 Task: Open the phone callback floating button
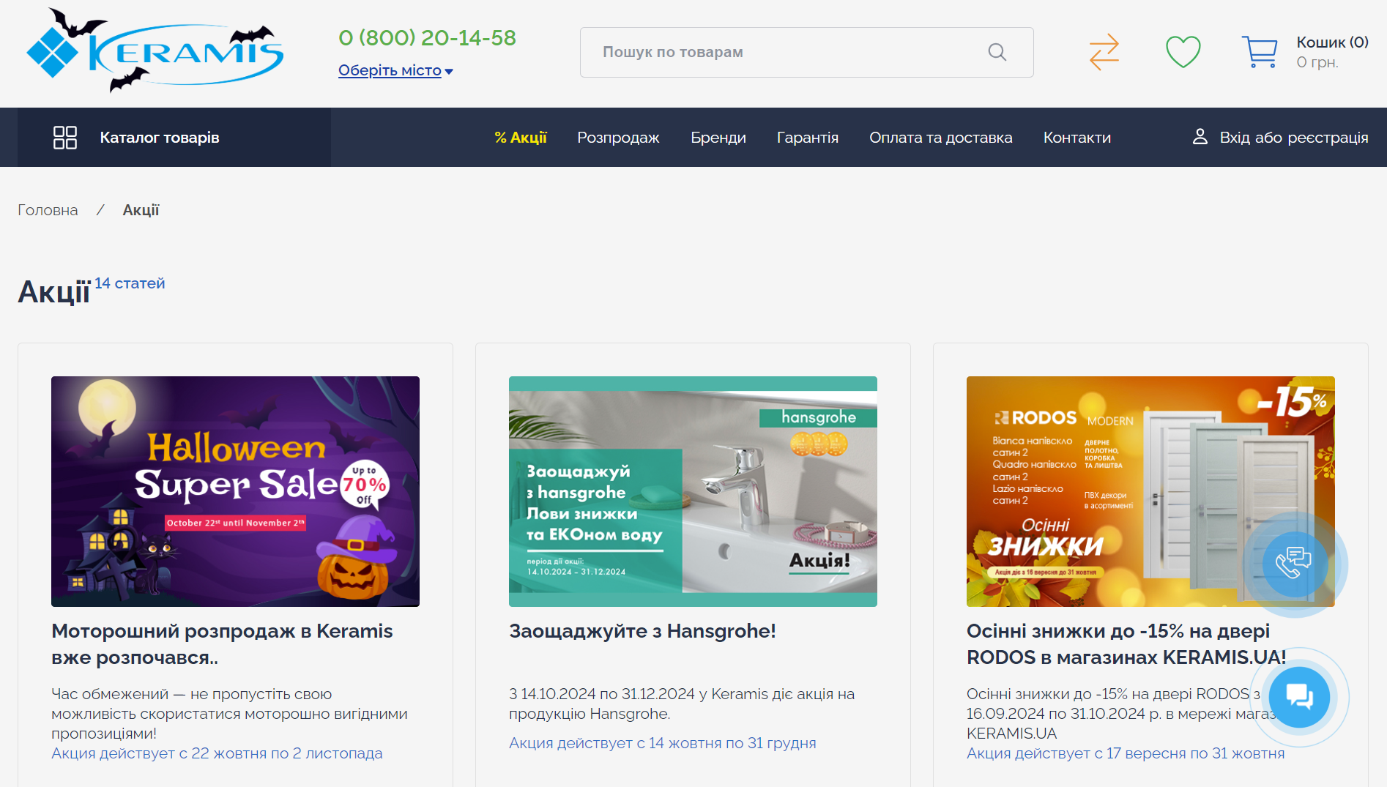(1294, 564)
